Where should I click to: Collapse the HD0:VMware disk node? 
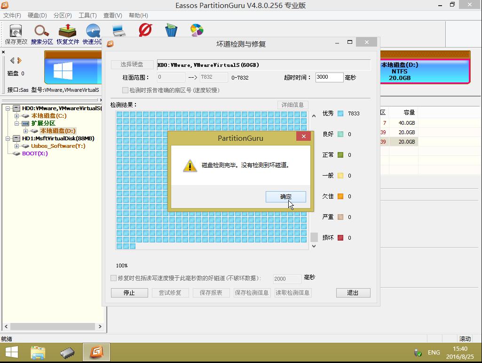coord(8,108)
